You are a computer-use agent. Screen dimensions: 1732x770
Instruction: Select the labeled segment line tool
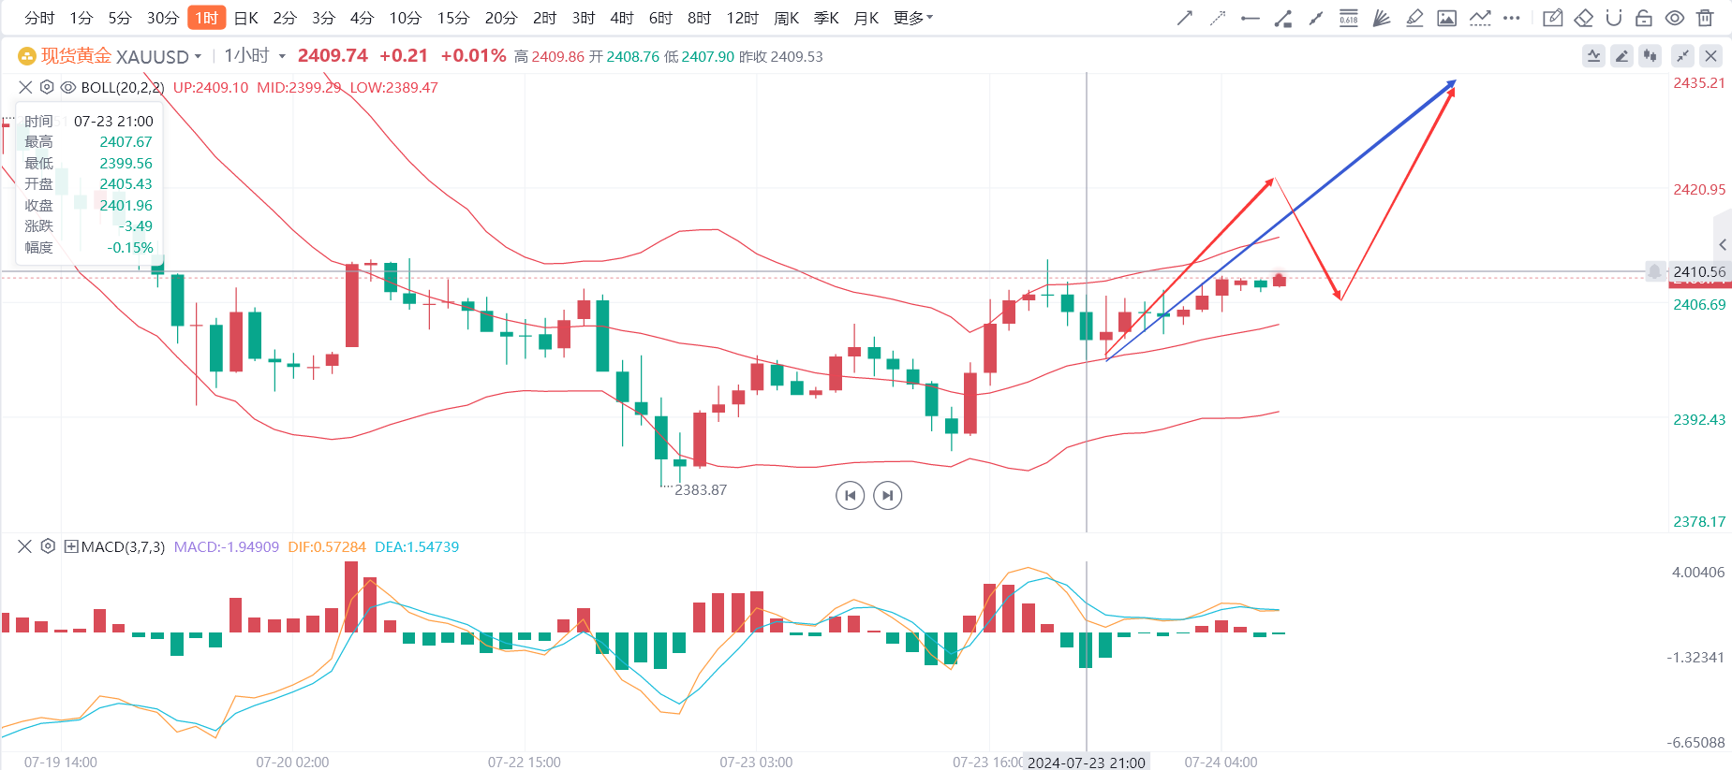(x=1283, y=18)
